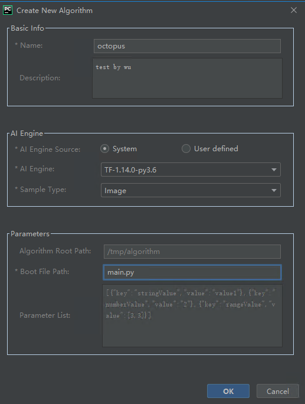Click the System label next to radio

point(124,149)
